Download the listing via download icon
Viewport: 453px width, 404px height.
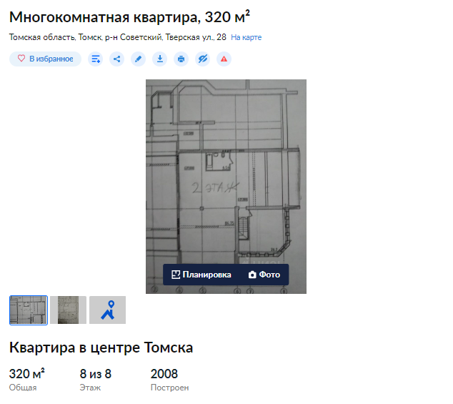click(160, 59)
